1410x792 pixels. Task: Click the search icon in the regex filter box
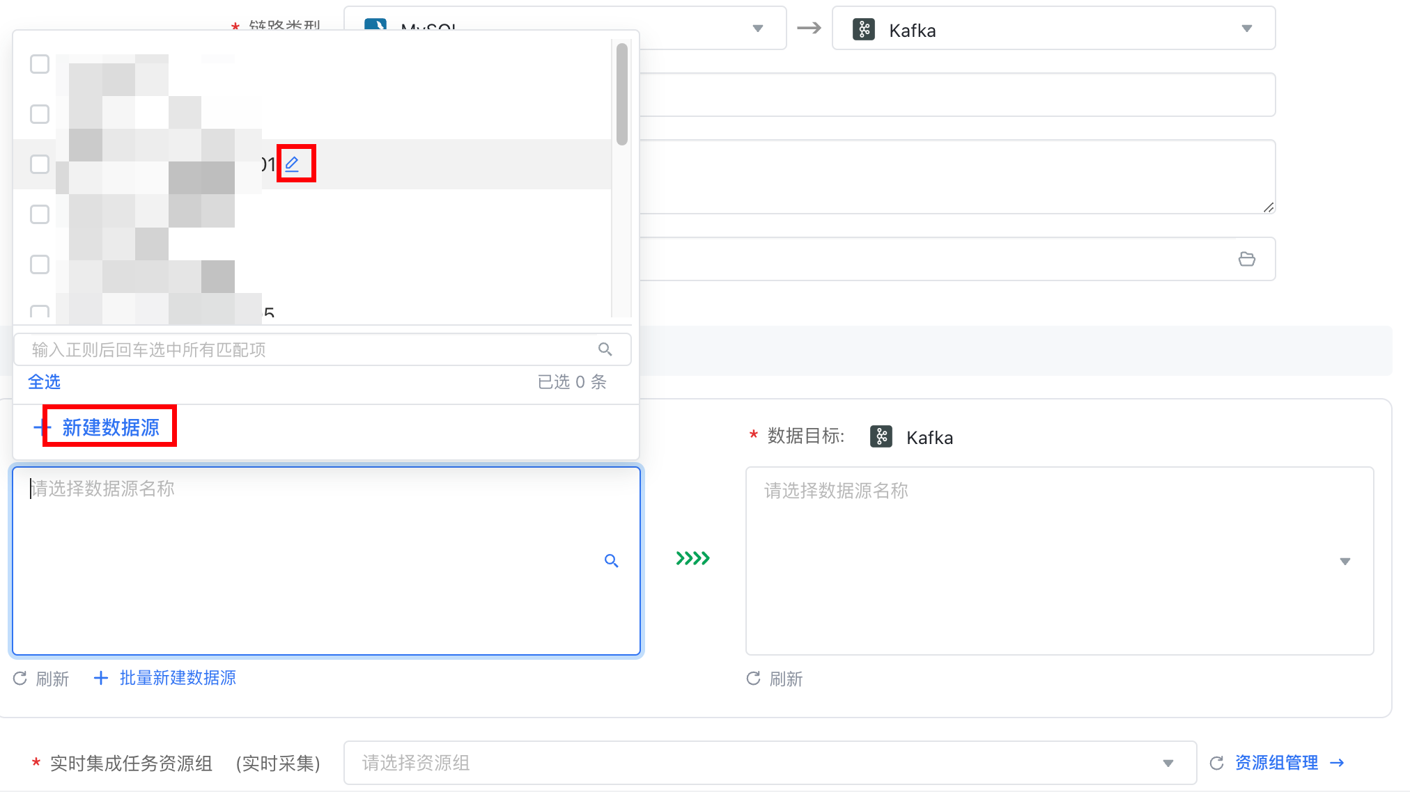[605, 349]
